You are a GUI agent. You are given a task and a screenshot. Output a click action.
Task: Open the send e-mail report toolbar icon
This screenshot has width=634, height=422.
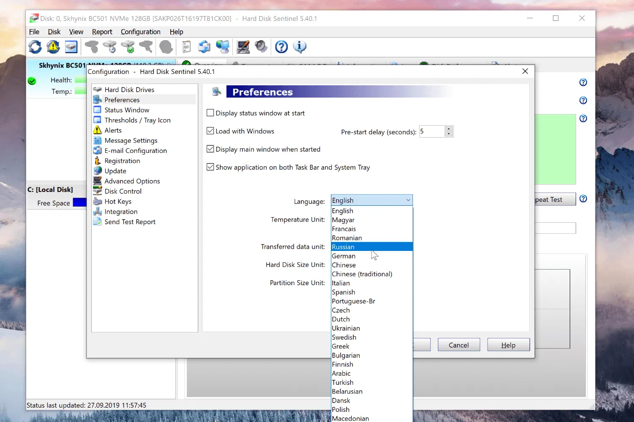pyautogui.click(x=204, y=46)
